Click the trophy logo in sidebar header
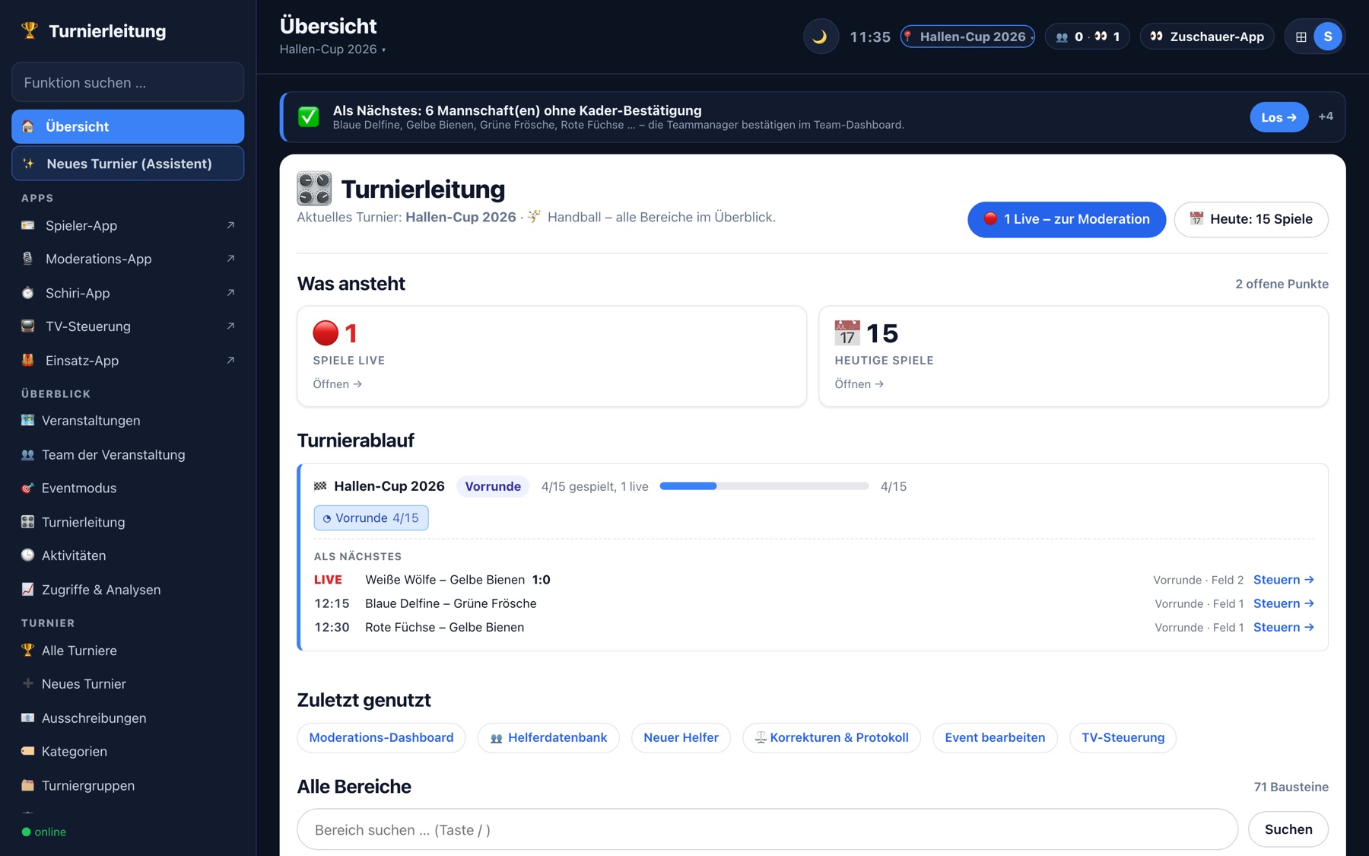This screenshot has width=1369, height=856. tap(30, 30)
